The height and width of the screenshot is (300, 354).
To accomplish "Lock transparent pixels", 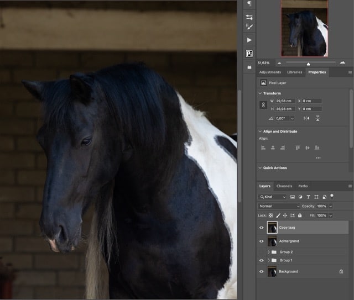I will tap(270, 215).
